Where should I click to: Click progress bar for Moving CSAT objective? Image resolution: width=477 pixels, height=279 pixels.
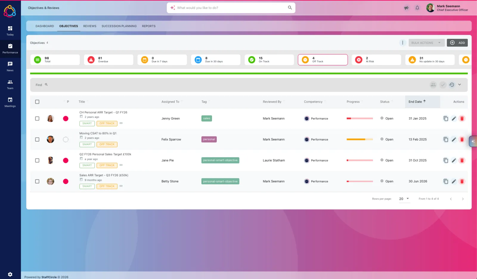(360, 139)
